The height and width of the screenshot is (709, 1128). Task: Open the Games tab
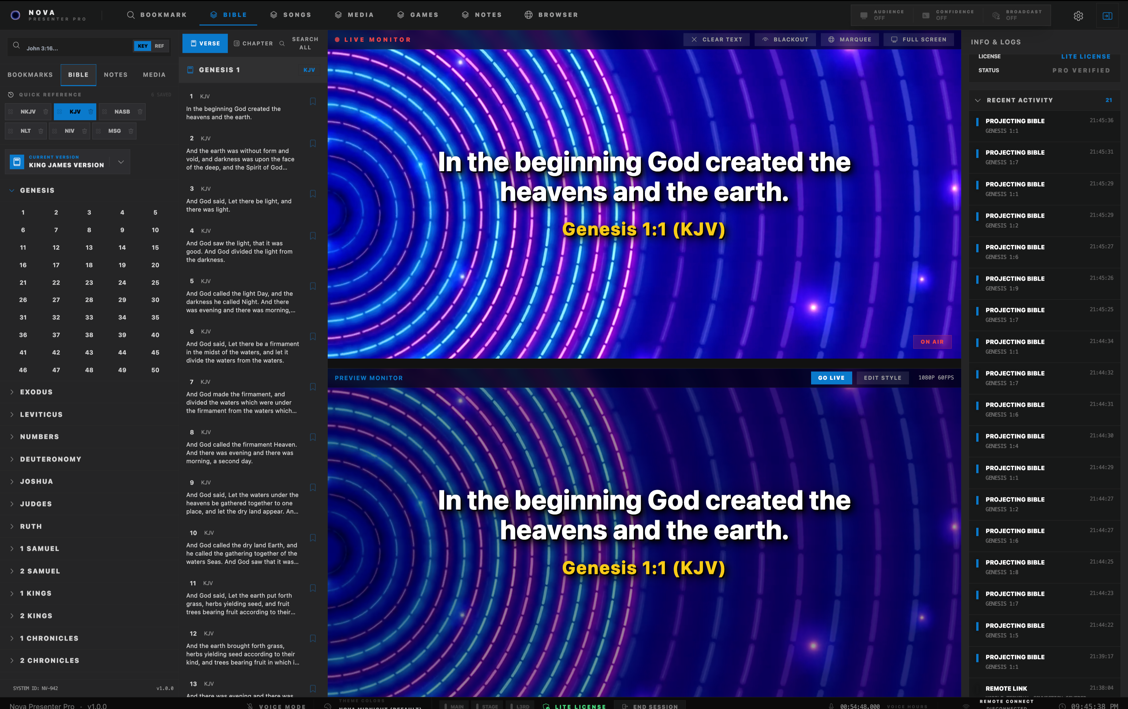click(x=418, y=15)
